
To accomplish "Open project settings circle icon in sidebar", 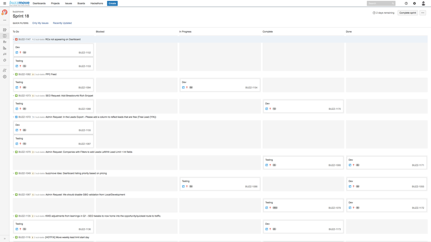I will (5, 77).
